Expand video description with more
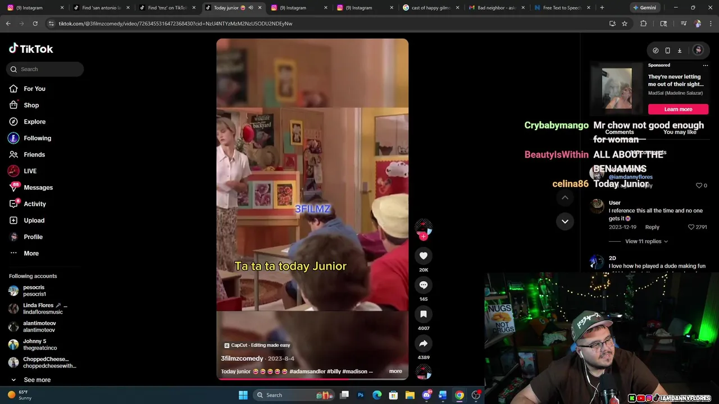The height and width of the screenshot is (404, 719). pyautogui.click(x=395, y=371)
